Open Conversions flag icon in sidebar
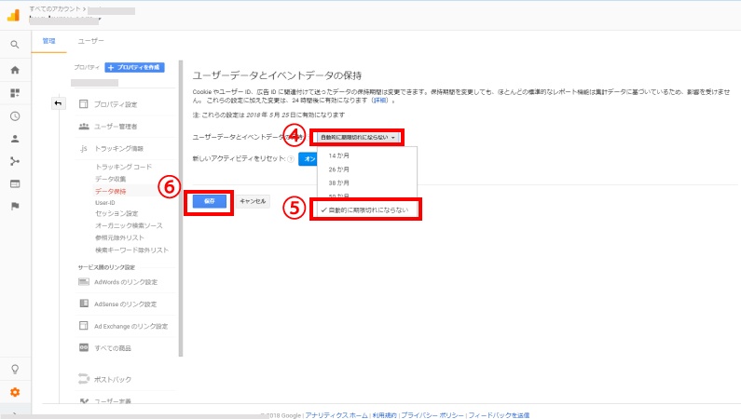 14,206
